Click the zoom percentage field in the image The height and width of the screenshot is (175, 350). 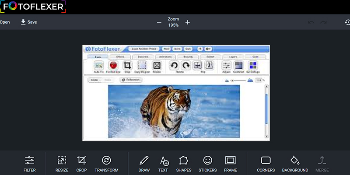click(x=259, y=80)
